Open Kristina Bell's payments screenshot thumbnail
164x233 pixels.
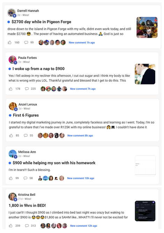145,211
